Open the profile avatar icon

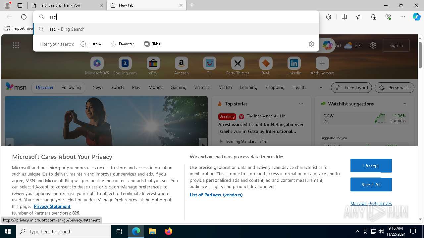7,5
